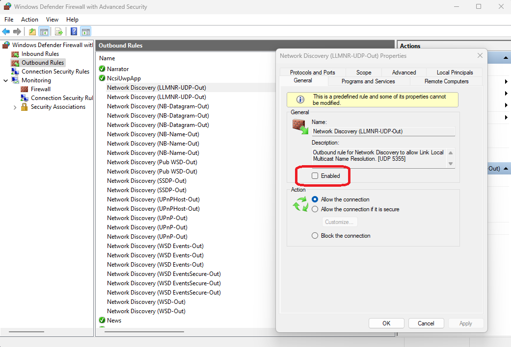Click the Inbound Rules tree icon
The height and width of the screenshot is (347, 511).
15,54
